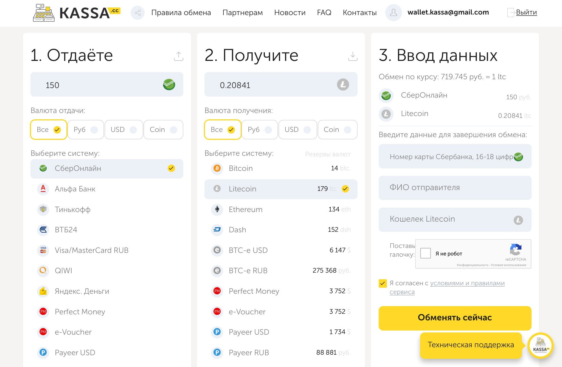Image resolution: width=562 pixels, height=367 pixels.
Task: Check the Я не робот captcha box
Action: [426, 253]
